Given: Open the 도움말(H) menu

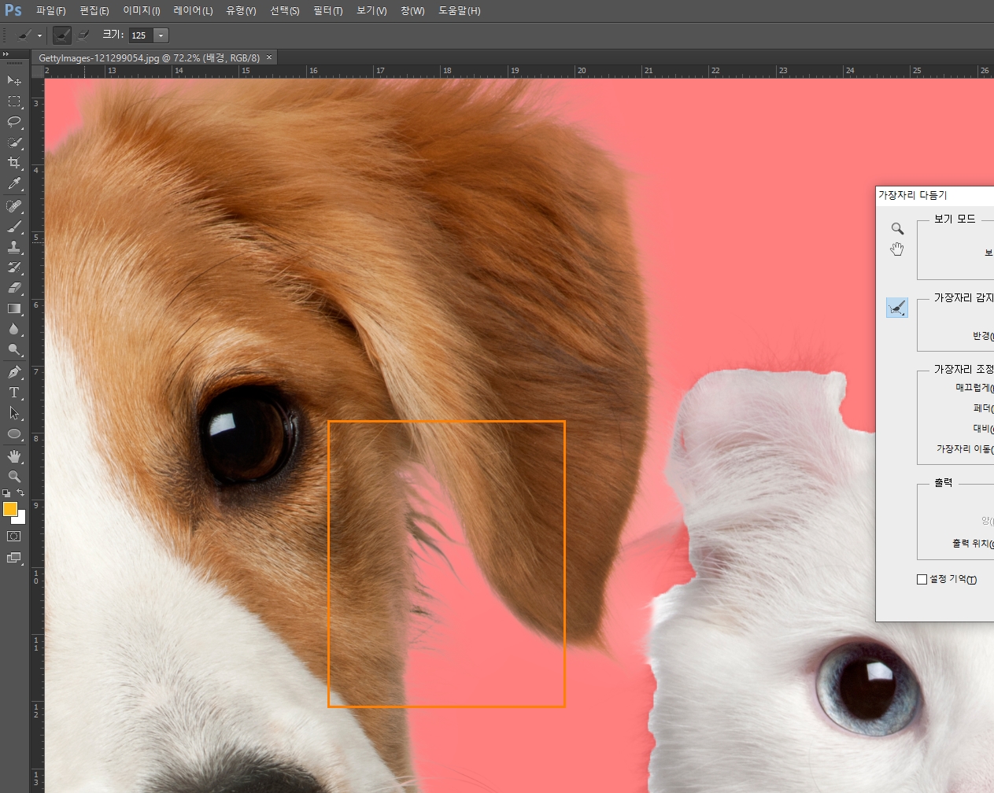Looking at the screenshot, I should click(x=460, y=11).
